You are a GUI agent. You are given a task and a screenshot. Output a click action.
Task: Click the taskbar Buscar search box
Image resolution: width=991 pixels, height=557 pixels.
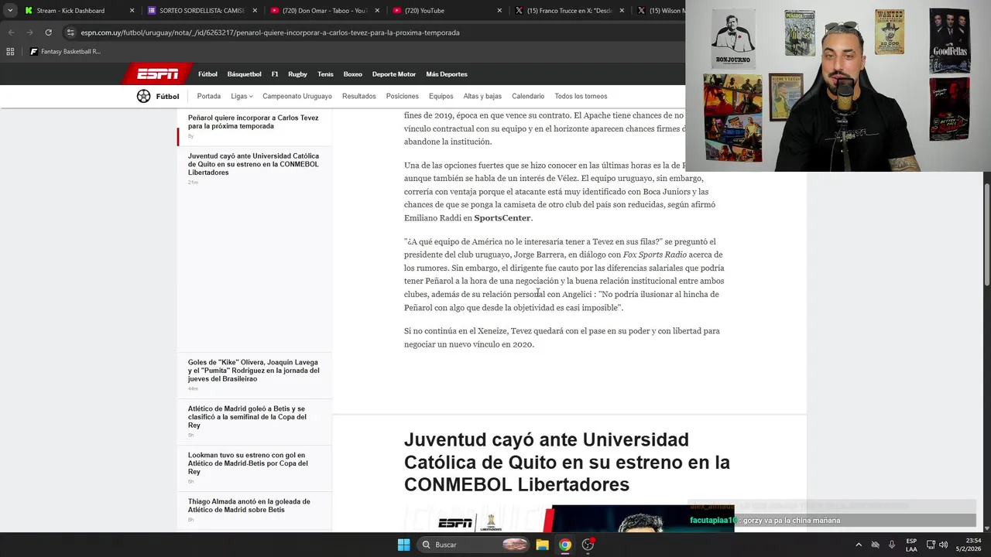[x=475, y=545]
